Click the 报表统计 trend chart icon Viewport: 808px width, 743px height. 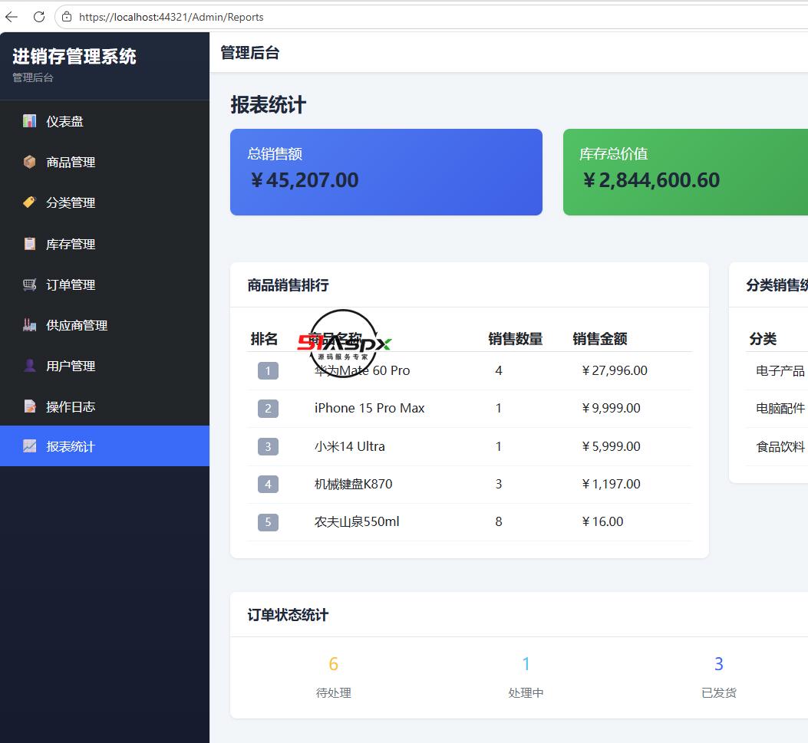29,446
